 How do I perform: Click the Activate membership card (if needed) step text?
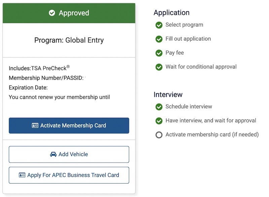pyautogui.click(x=212, y=134)
